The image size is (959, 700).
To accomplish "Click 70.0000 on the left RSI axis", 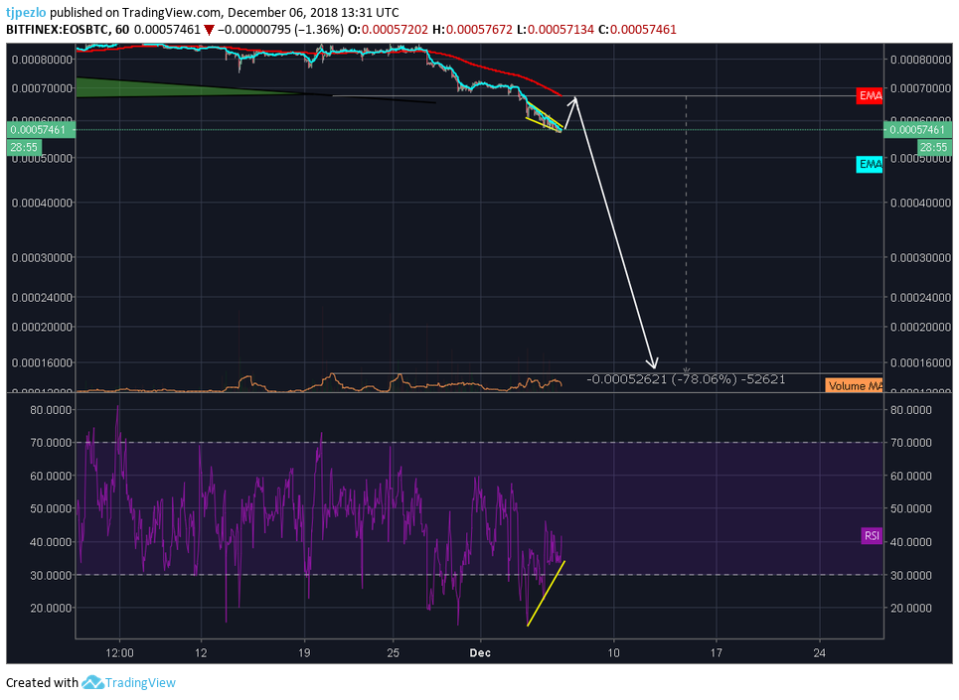I will 51,442.
